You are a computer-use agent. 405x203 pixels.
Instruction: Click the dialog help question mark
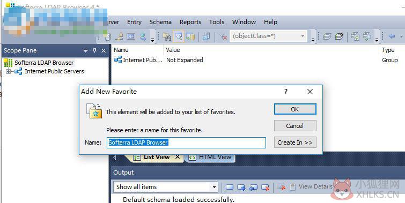pyautogui.click(x=286, y=92)
